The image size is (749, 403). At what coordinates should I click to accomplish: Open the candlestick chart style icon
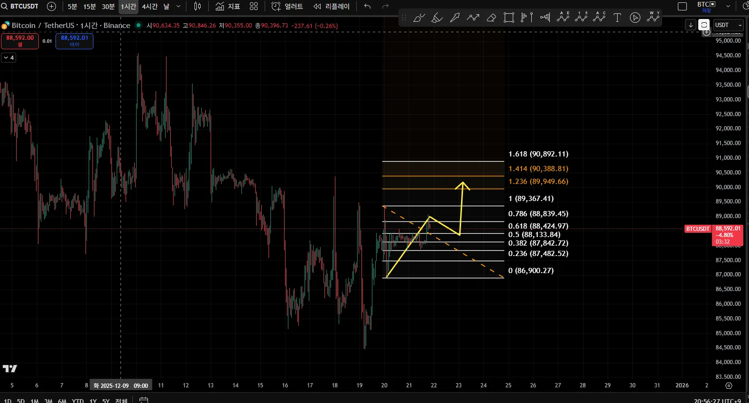point(197,6)
